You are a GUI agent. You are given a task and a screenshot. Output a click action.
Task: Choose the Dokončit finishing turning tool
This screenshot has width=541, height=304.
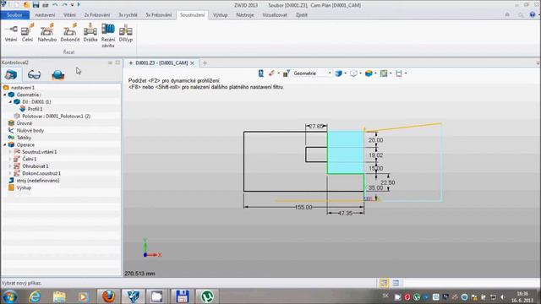tap(69, 33)
